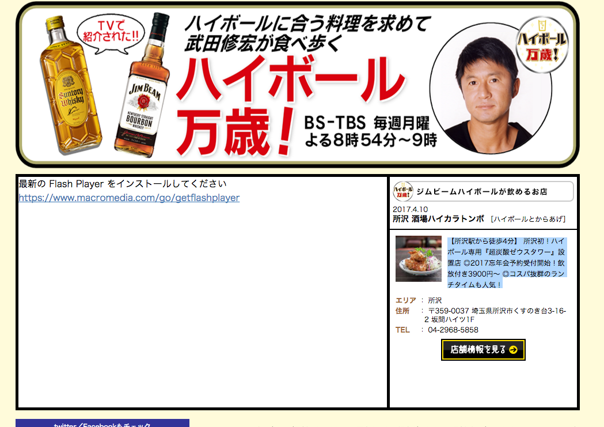Click the phone number 04-2968-5858
This screenshot has width=604, height=427.
(453, 330)
